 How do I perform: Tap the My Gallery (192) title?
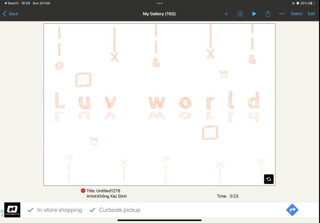159,14
